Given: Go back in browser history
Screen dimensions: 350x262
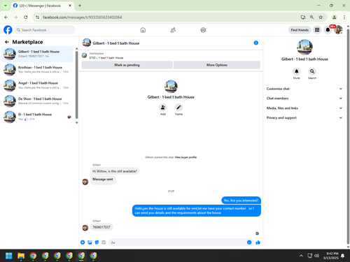Looking at the screenshot, I should (6, 17).
